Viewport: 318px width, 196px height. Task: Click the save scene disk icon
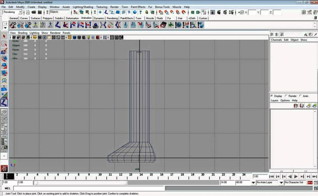[x=40, y=12]
